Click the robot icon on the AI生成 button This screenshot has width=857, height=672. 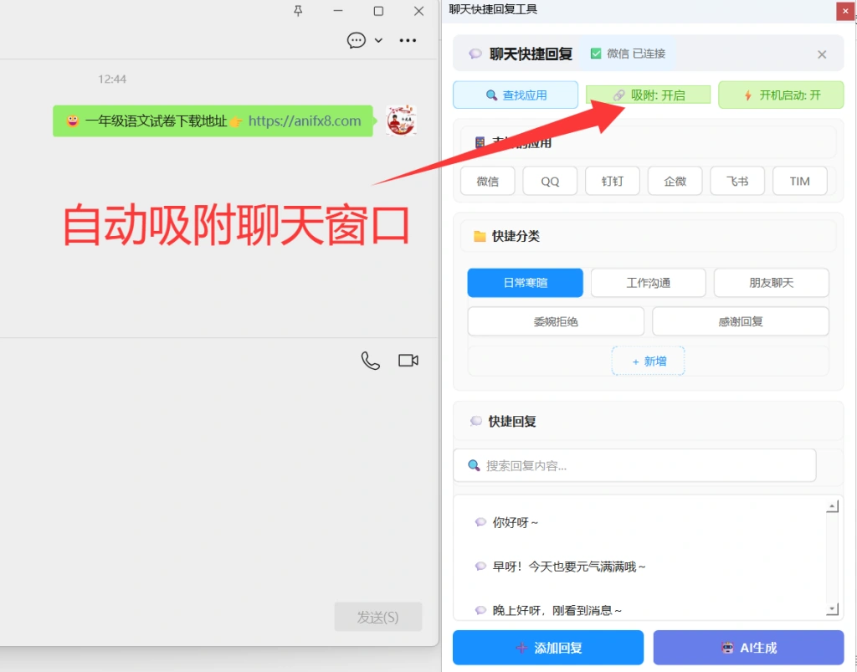tap(727, 647)
